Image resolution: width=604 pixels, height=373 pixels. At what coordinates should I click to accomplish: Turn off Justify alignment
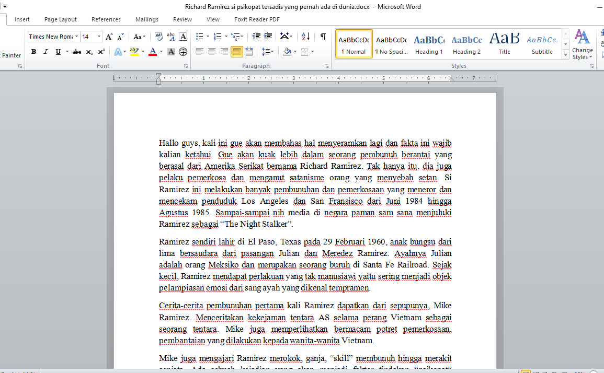[236, 52]
